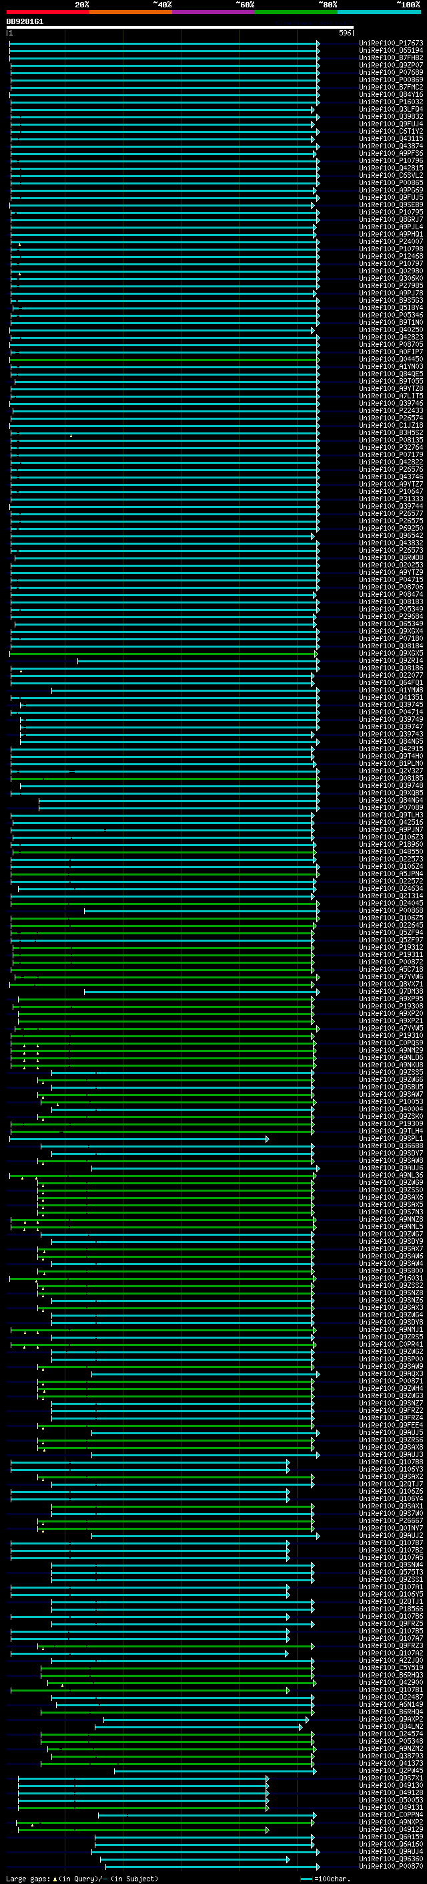The image size is (427, 1884).
Task: Select label UniRef100_B6RHQ3
Action: pos(391,1675)
